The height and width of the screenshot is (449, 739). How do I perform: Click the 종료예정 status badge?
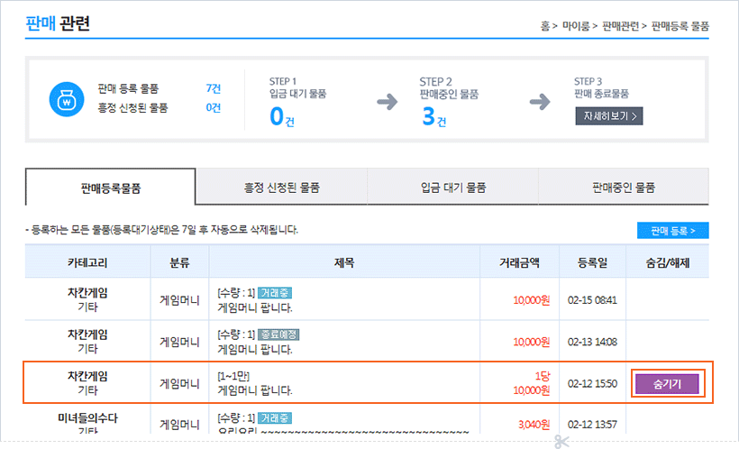tap(278, 334)
